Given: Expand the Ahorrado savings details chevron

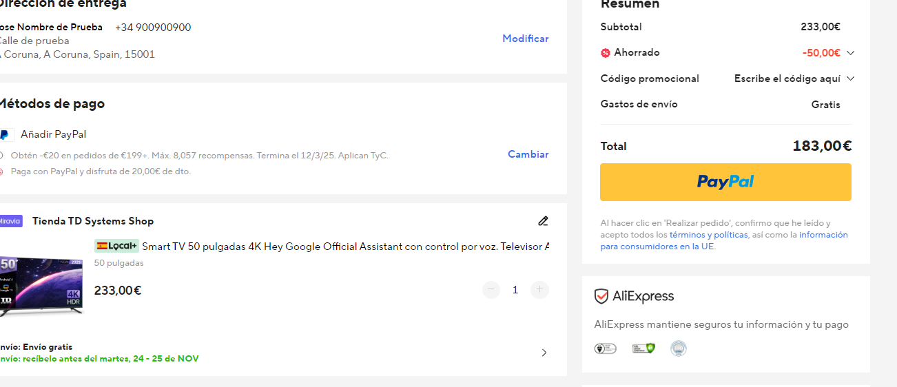Looking at the screenshot, I should (850, 53).
